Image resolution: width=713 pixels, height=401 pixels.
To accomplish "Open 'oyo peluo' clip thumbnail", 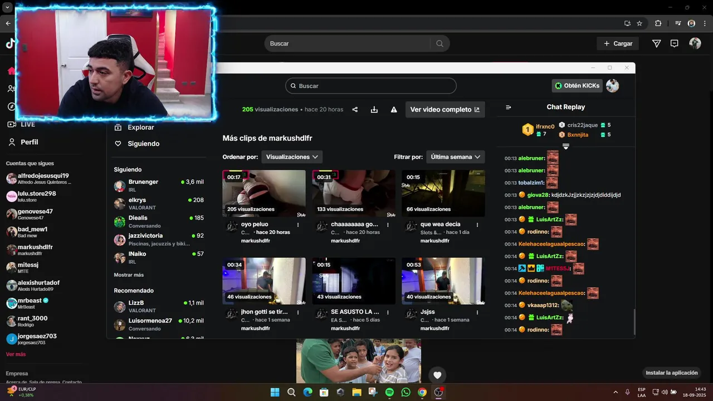I will (264, 193).
